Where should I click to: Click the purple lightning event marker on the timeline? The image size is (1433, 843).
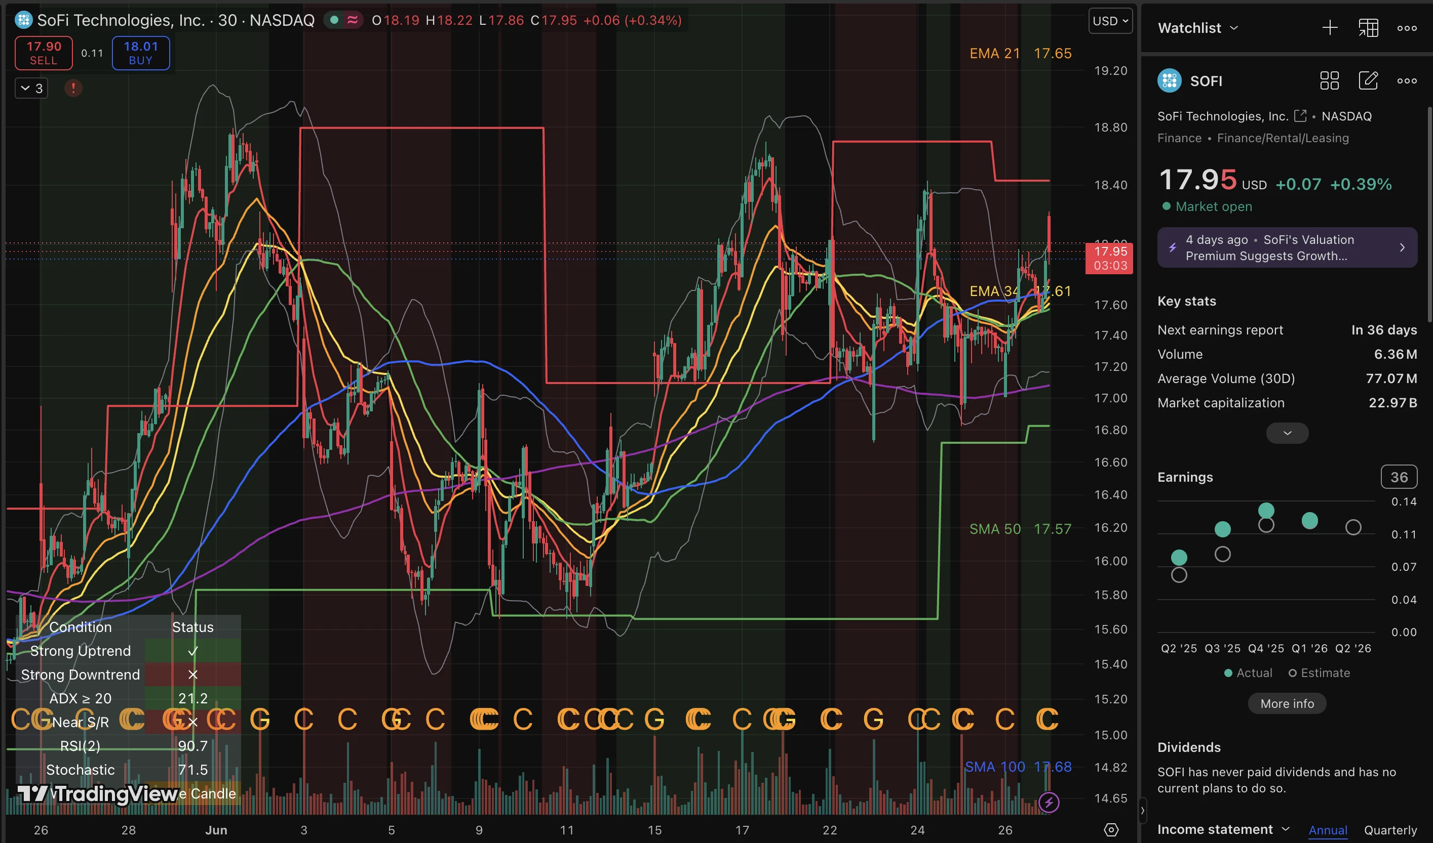1049,803
